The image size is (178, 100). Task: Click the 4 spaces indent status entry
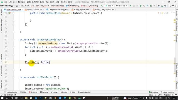point(167,95)
